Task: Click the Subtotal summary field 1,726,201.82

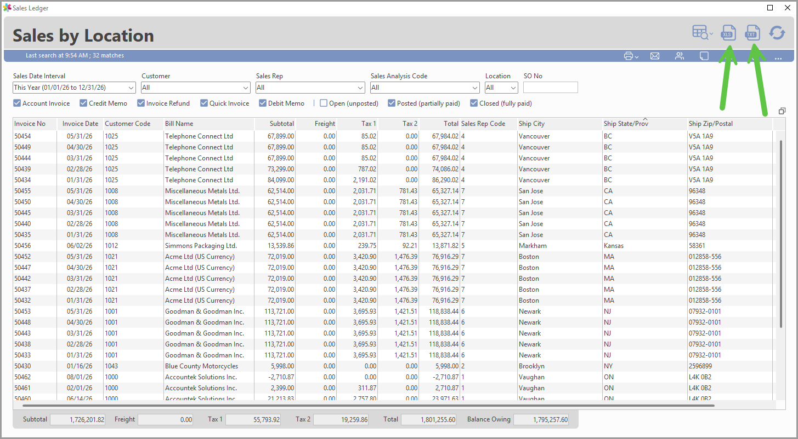Action: tap(77, 419)
